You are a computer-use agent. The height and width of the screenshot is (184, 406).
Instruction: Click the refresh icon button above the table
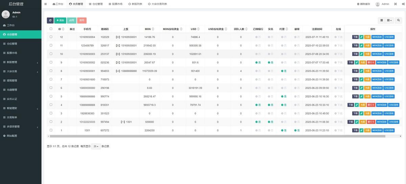pyautogui.click(x=50, y=21)
